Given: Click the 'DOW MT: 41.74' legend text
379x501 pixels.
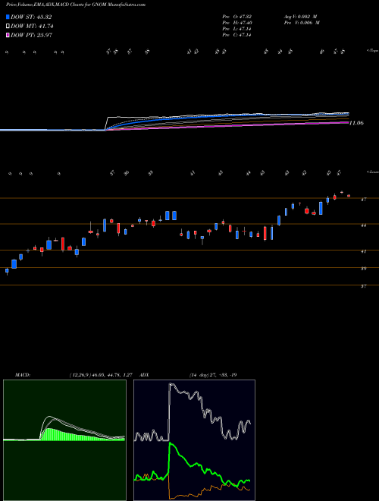Looking at the screenshot, I should point(32,27).
